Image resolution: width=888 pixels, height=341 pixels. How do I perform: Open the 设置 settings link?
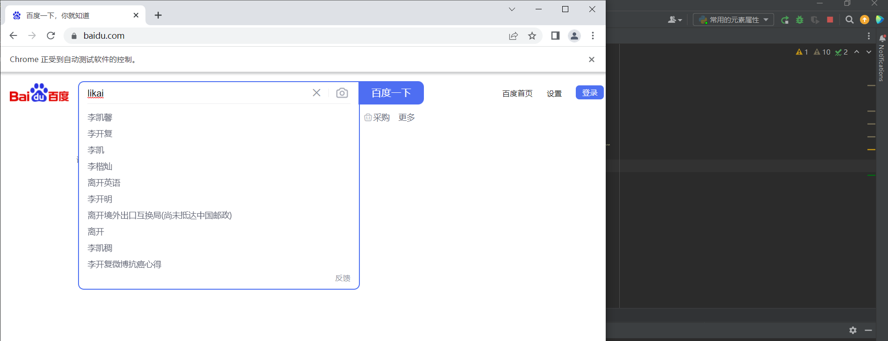(554, 93)
